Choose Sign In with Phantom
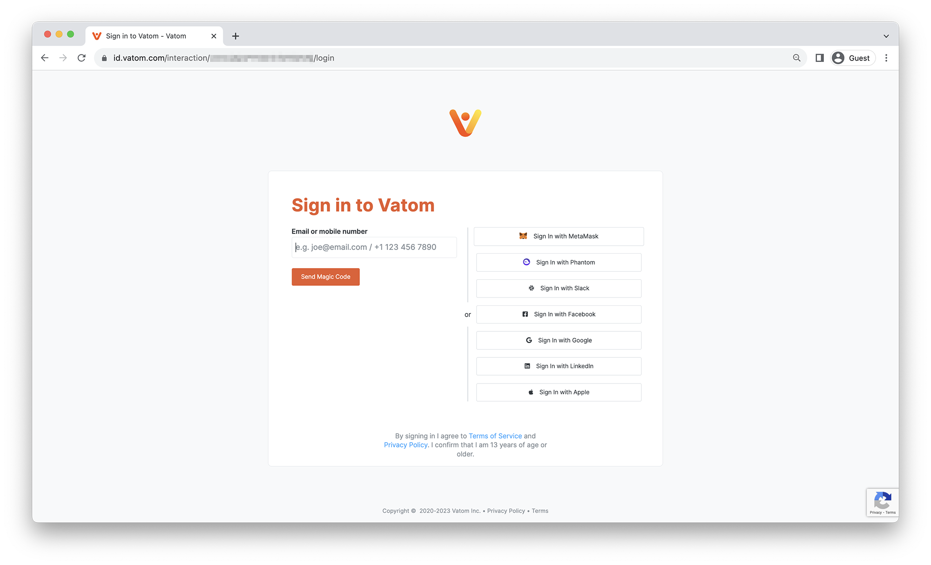The image size is (931, 565). click(559, 262)
